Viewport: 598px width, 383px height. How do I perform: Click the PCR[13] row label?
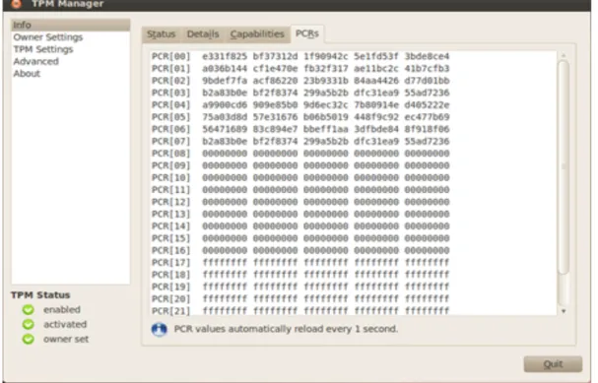[170, 214]
